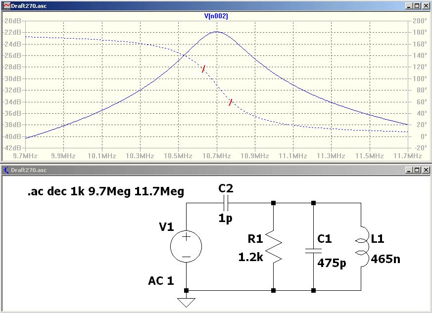Close the schematic window
Screen dimensions: 432x313
(x=426, y=170)
